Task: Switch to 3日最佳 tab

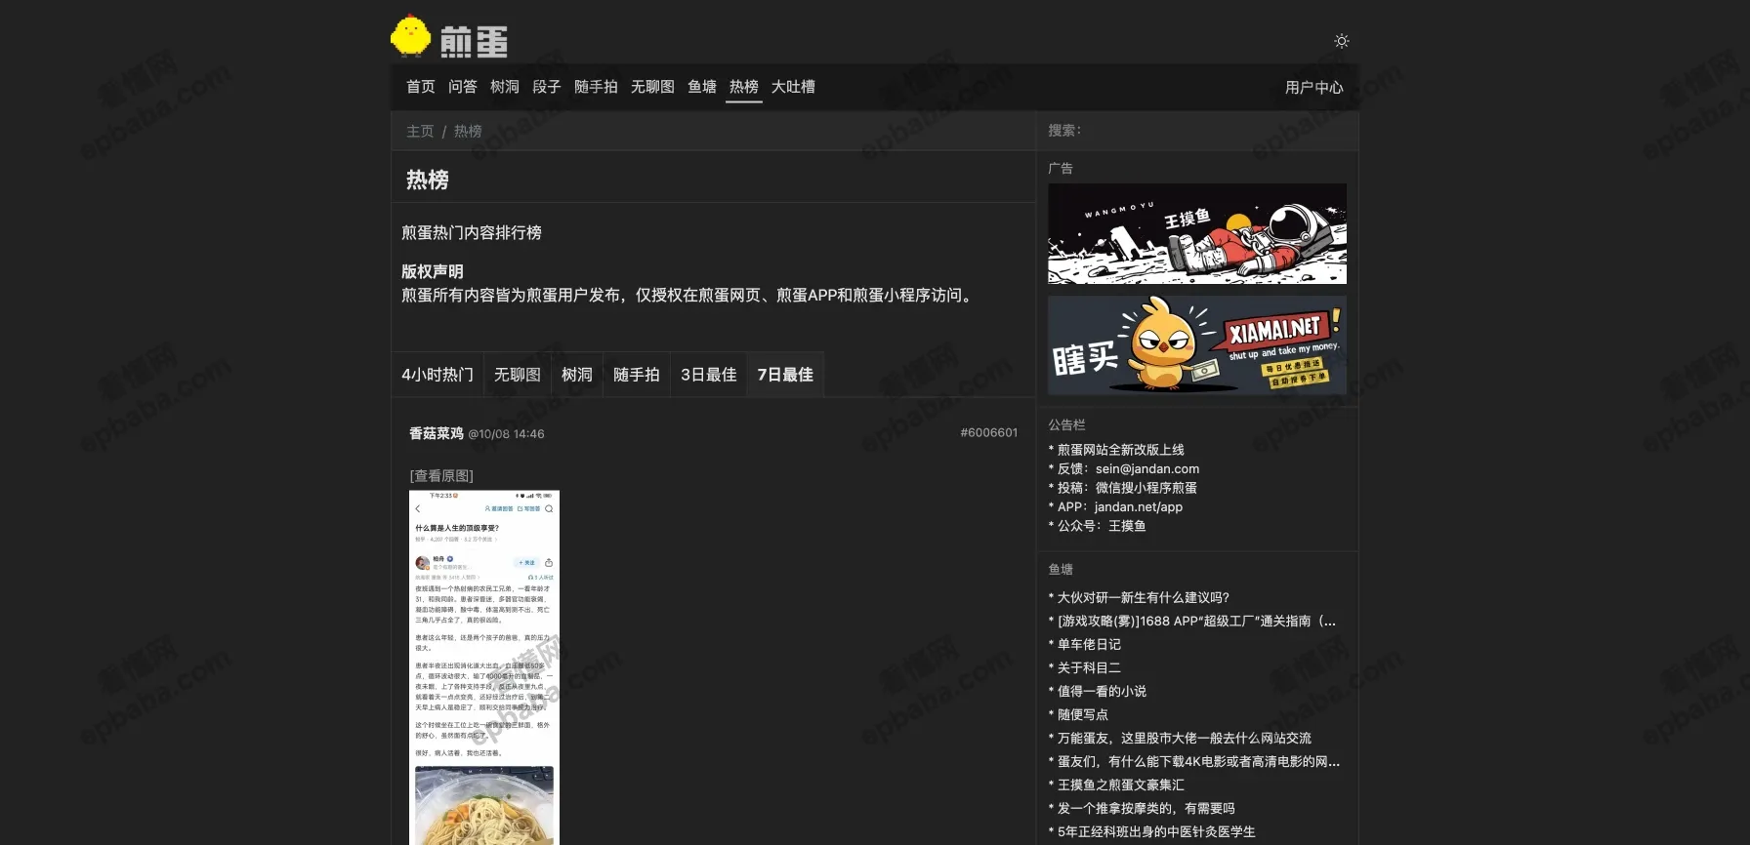Action: [x=709, y=375]
